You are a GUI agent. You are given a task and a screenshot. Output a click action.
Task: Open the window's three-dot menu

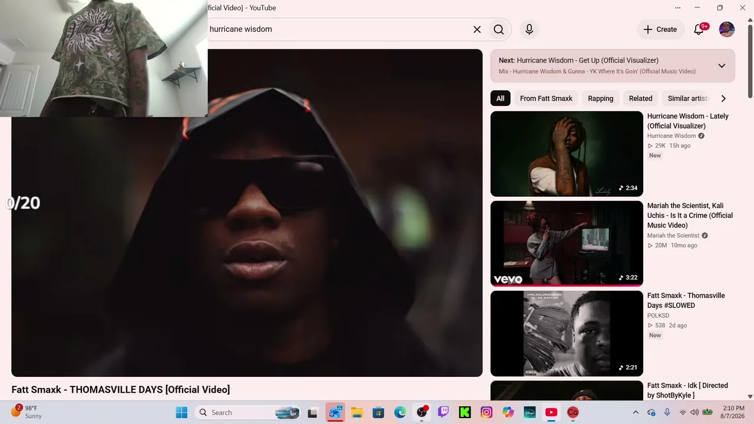(x=678, y=8)
